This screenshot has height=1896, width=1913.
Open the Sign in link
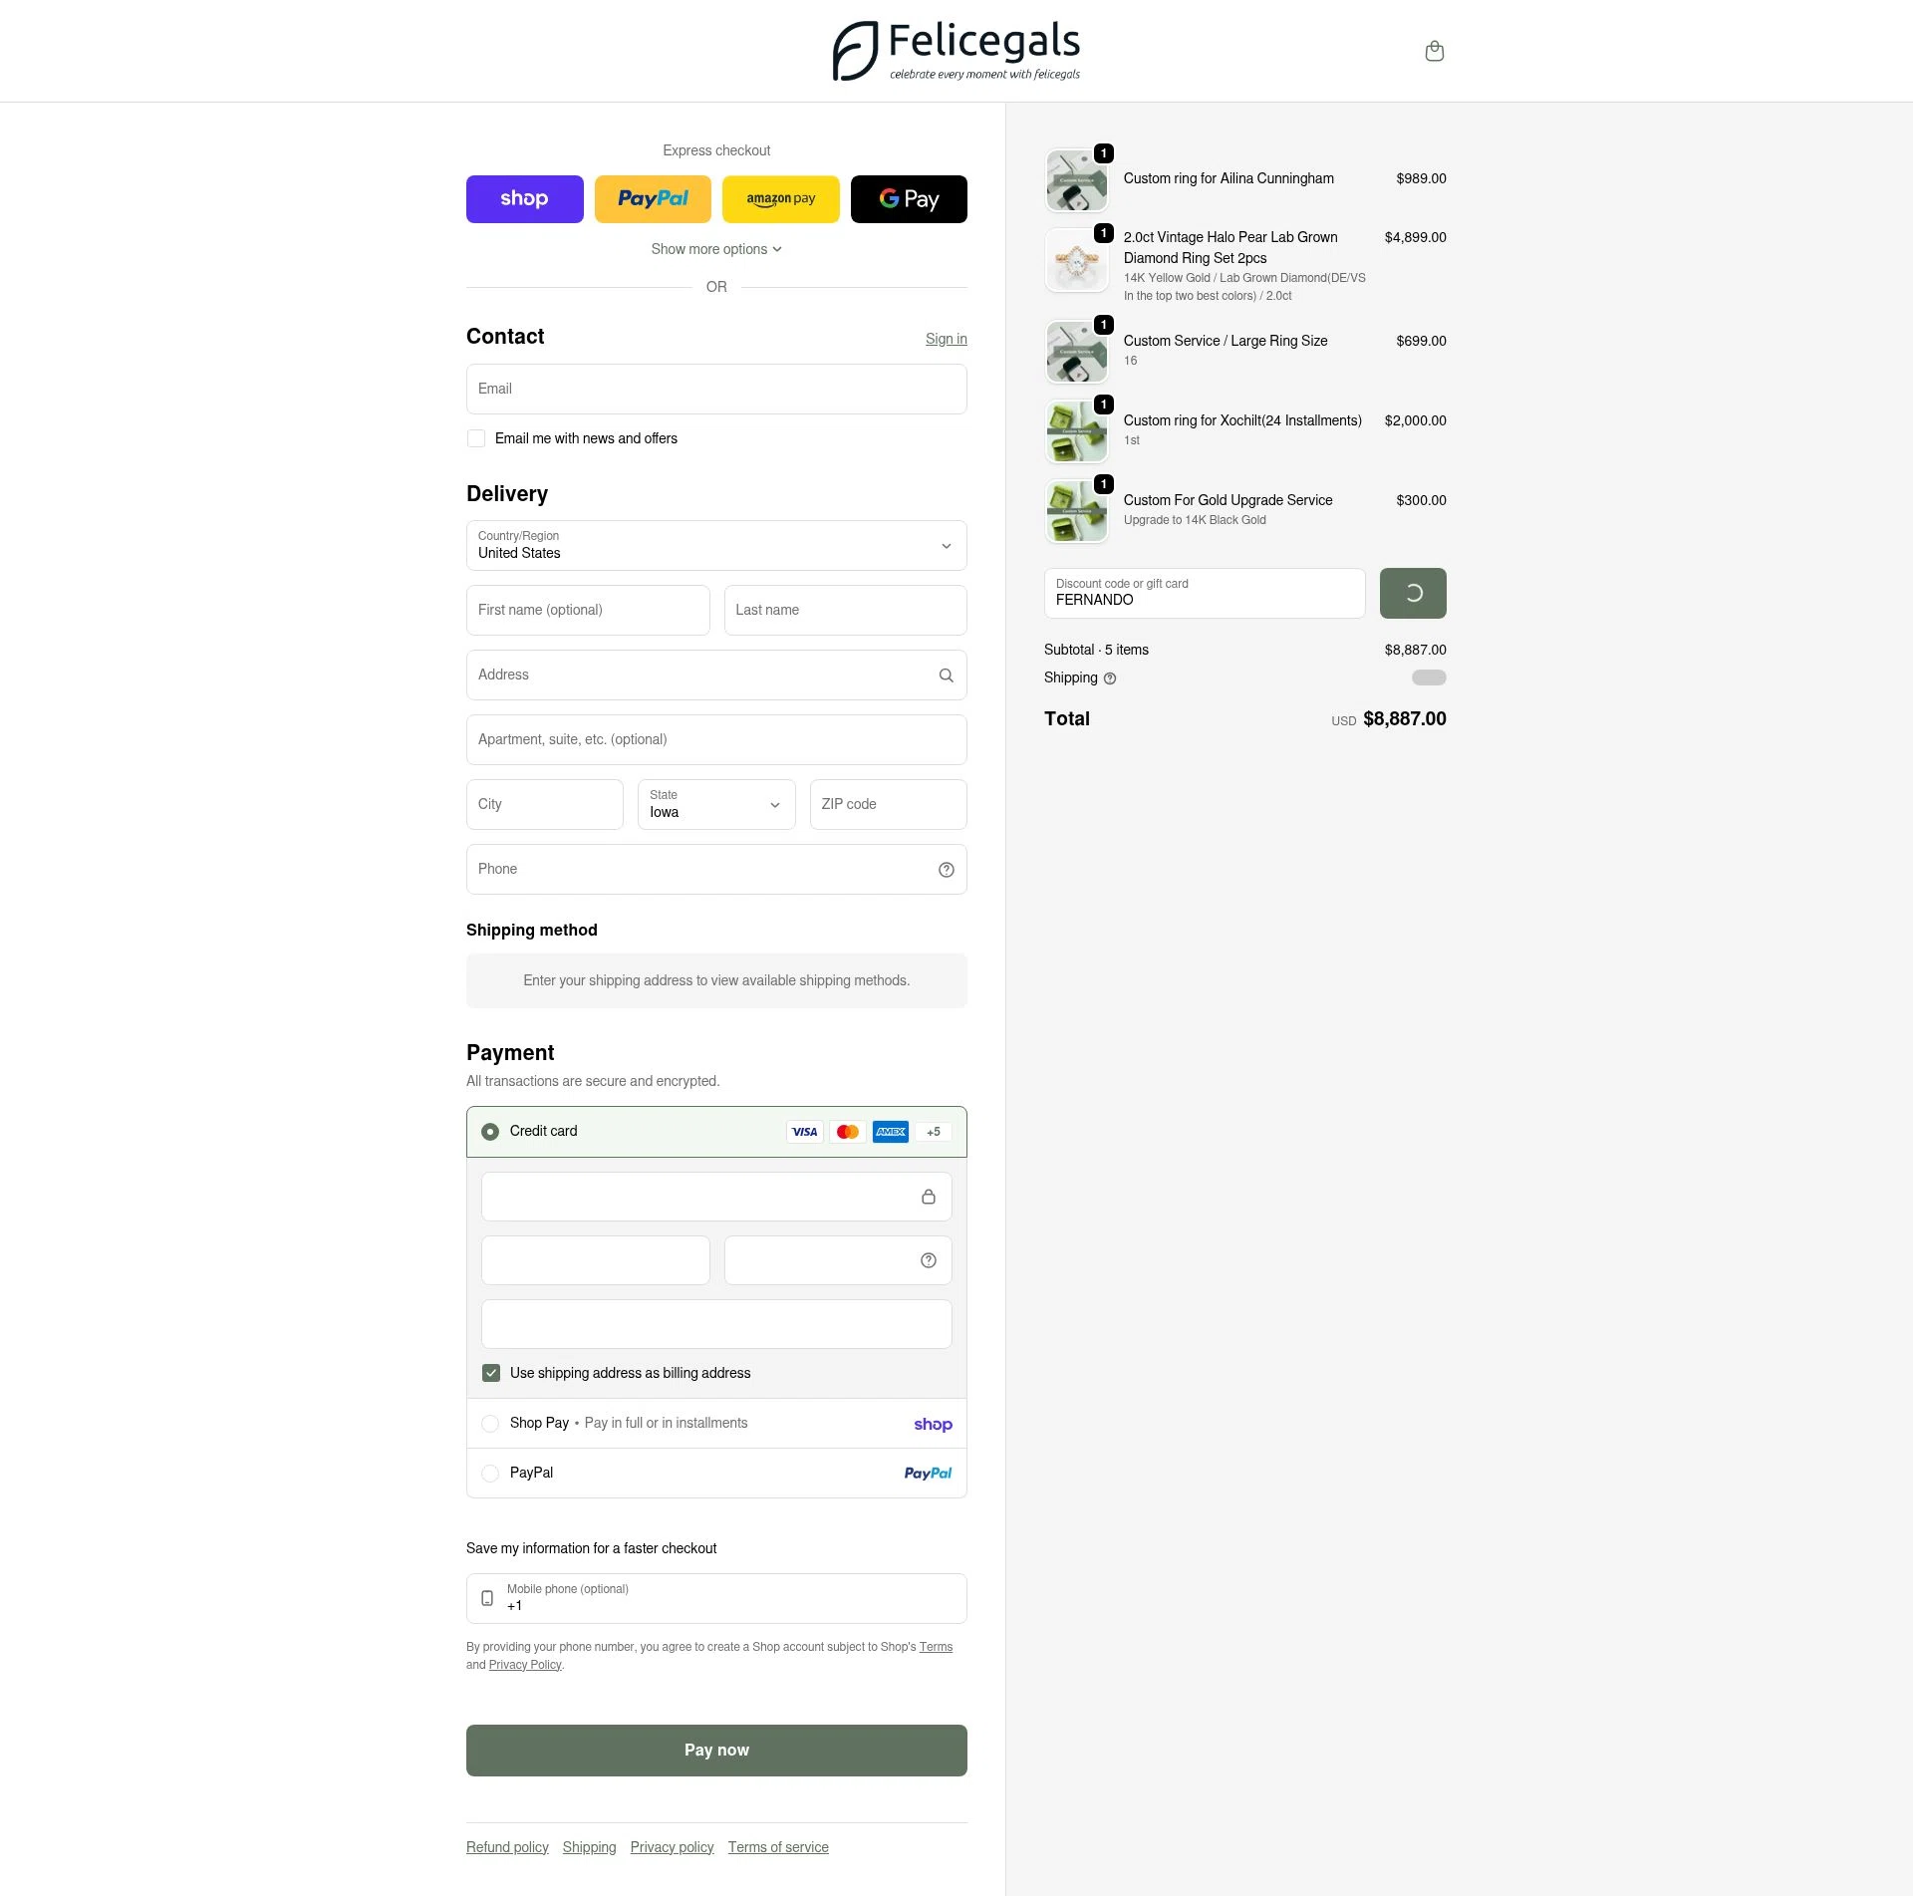point(946,338)
